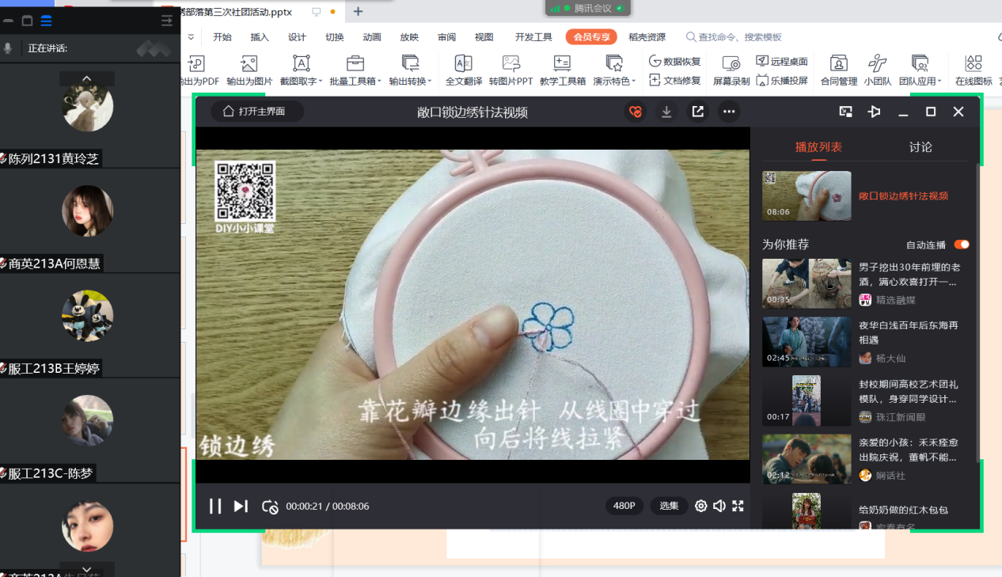This screenshot has height=577, width=1002.
Task: Enter fullscreen video mode
Action: [x=738, y=507]
